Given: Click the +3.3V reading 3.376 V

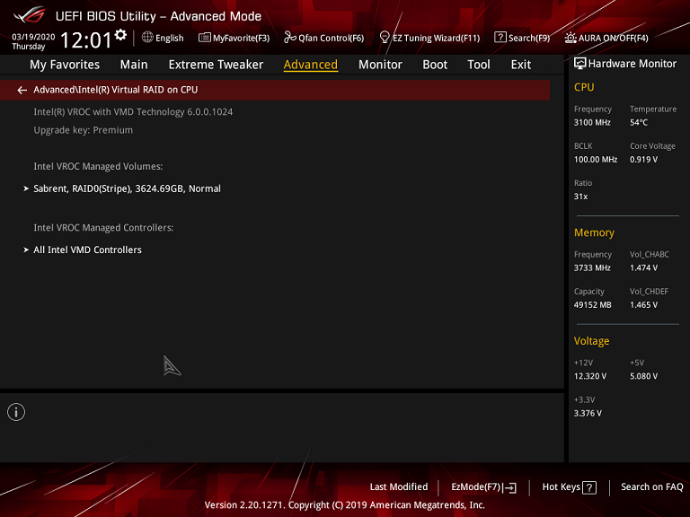Looking at the screenshot, I should click(x=588, y=413).
